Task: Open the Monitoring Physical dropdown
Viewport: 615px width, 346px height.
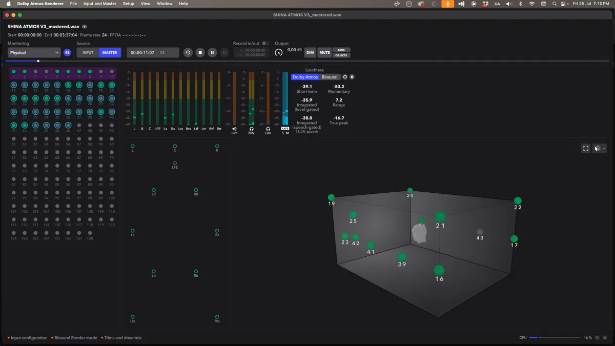Action: point(34,52)
